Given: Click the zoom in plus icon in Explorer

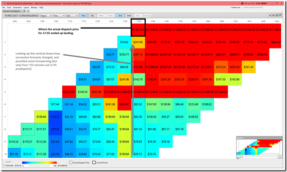Looking at the screenshot, I should (x=280, y=157).
